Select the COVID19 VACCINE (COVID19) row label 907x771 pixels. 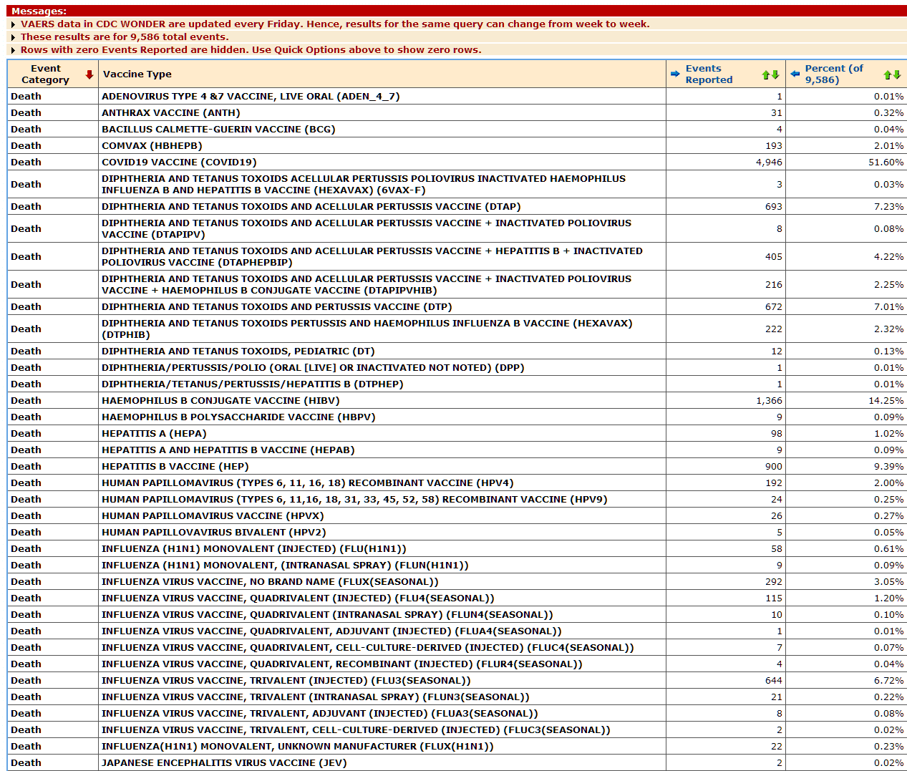(179, 163)
